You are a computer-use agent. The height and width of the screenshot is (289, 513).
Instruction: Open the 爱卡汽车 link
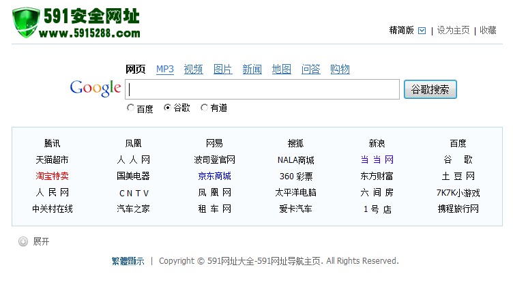[x=295, y=209]
